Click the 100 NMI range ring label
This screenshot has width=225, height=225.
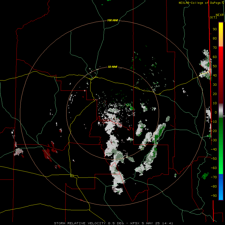tap(112, 20)
